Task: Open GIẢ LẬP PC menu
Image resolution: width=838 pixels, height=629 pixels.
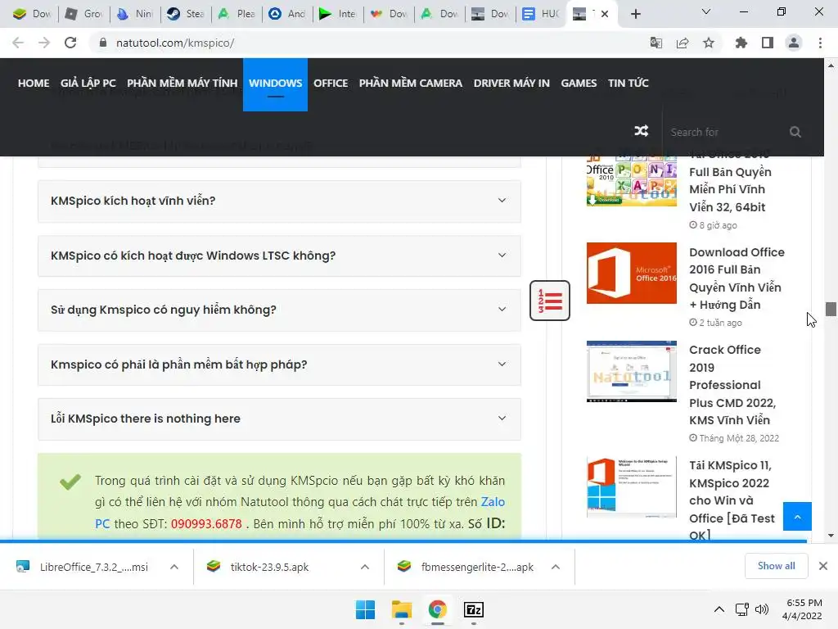Action: click(88, 84)
